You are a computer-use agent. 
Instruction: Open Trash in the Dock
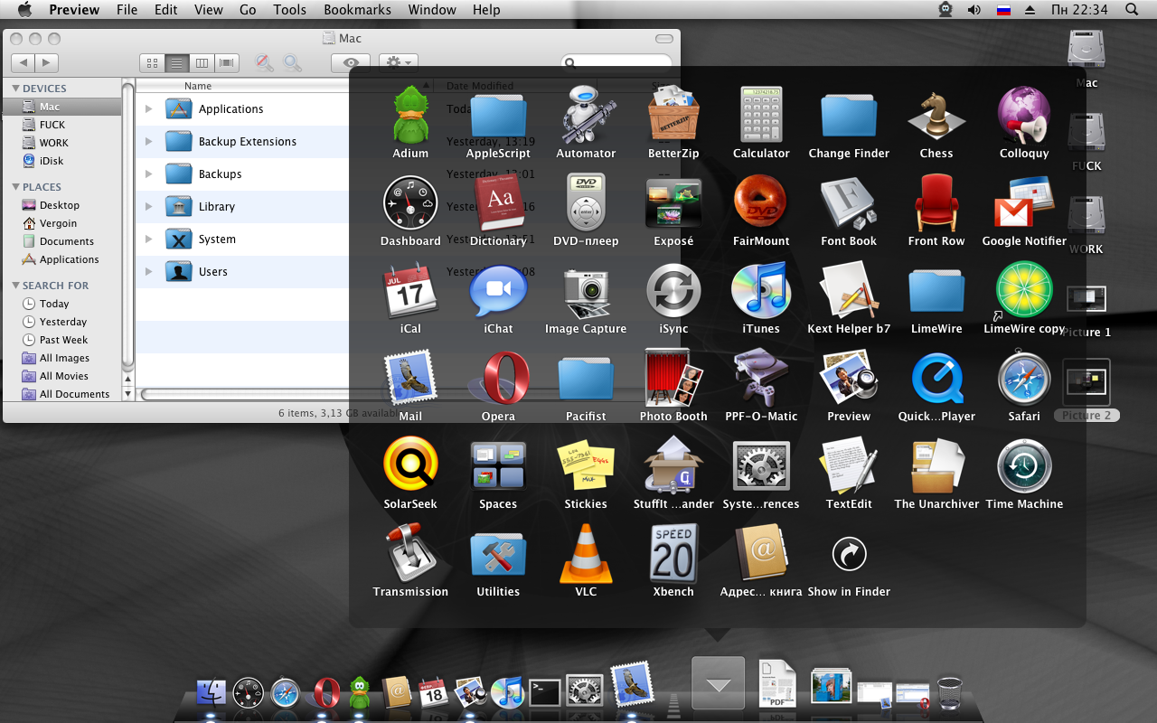949,692
